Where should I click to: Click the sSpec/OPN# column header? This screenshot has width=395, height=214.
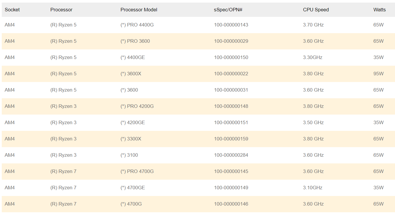coord(228,10)
